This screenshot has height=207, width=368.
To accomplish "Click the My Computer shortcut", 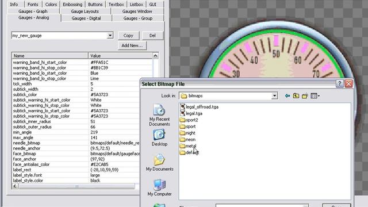I will click(x=159, y=187).
